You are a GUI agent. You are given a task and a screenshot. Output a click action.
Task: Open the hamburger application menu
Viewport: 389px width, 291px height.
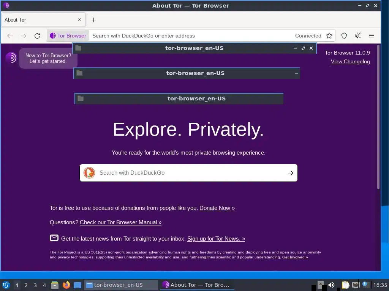(372, 36)
